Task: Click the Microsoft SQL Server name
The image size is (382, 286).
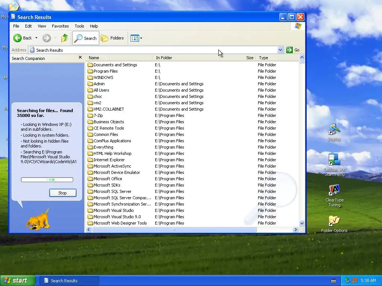Action: pos(112,191)
